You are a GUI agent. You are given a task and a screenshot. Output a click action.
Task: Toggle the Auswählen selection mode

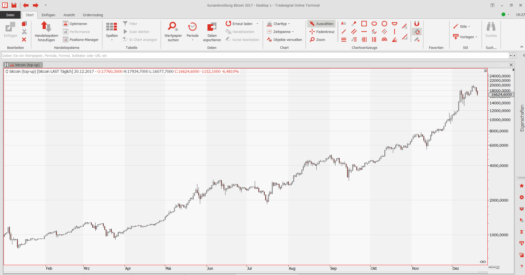pyautogui.click(x=322, y=24)
